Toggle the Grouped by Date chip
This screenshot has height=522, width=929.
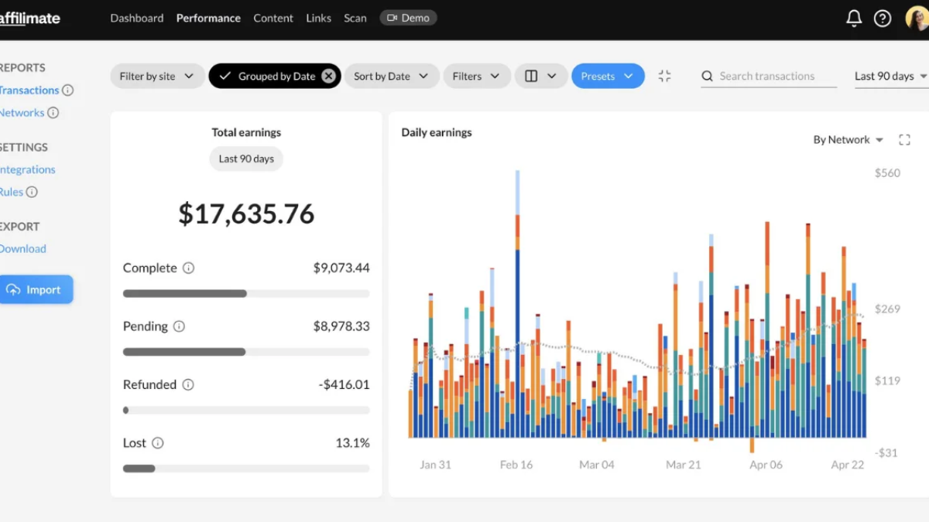tap(275, 76)
